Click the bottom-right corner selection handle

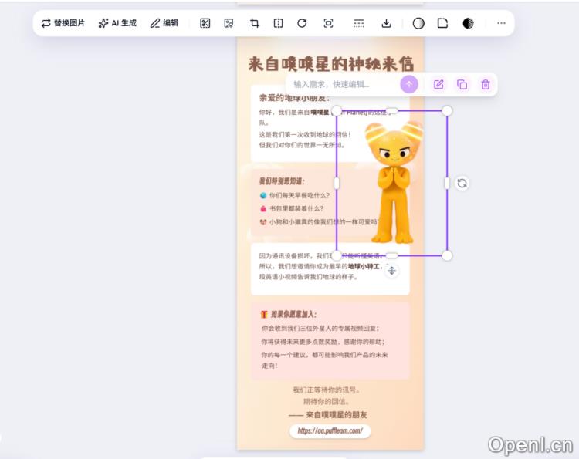click(447, 255)
